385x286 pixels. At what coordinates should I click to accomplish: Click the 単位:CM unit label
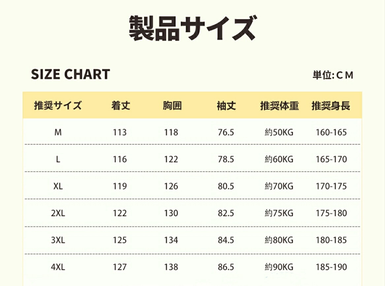(333, 75)
